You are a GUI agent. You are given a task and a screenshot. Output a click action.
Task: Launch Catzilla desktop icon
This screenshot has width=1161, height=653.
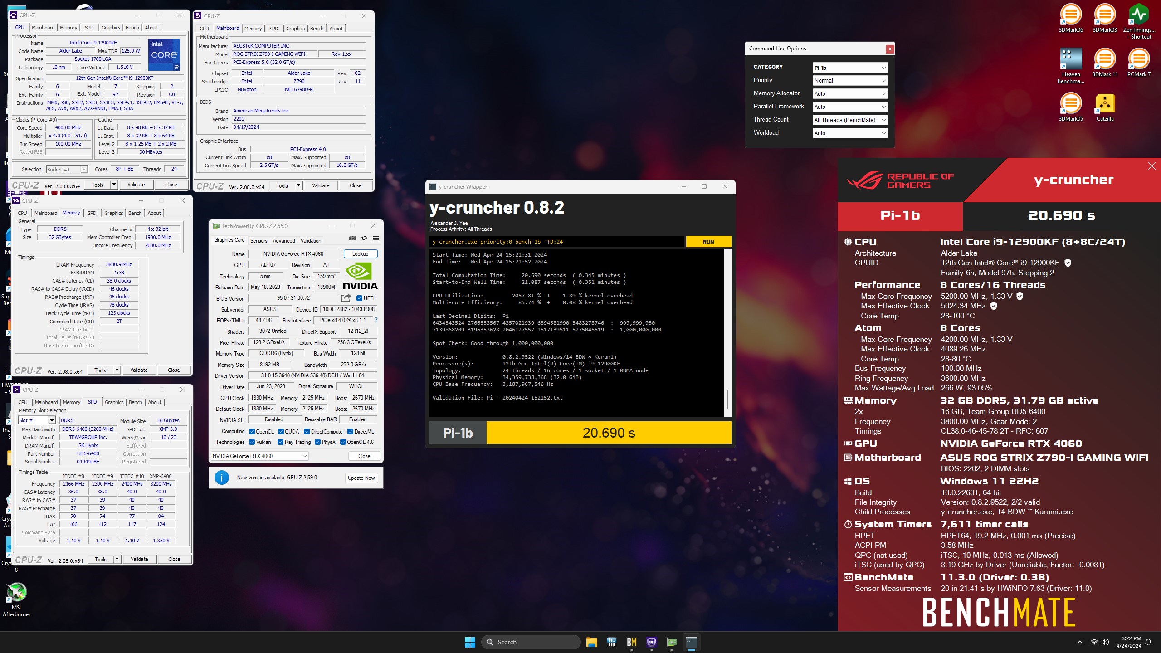click(x=1105, y=107)
